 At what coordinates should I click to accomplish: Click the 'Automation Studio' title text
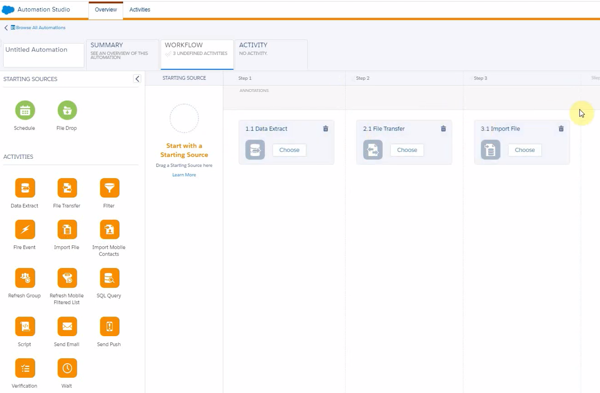pos(44,10)
